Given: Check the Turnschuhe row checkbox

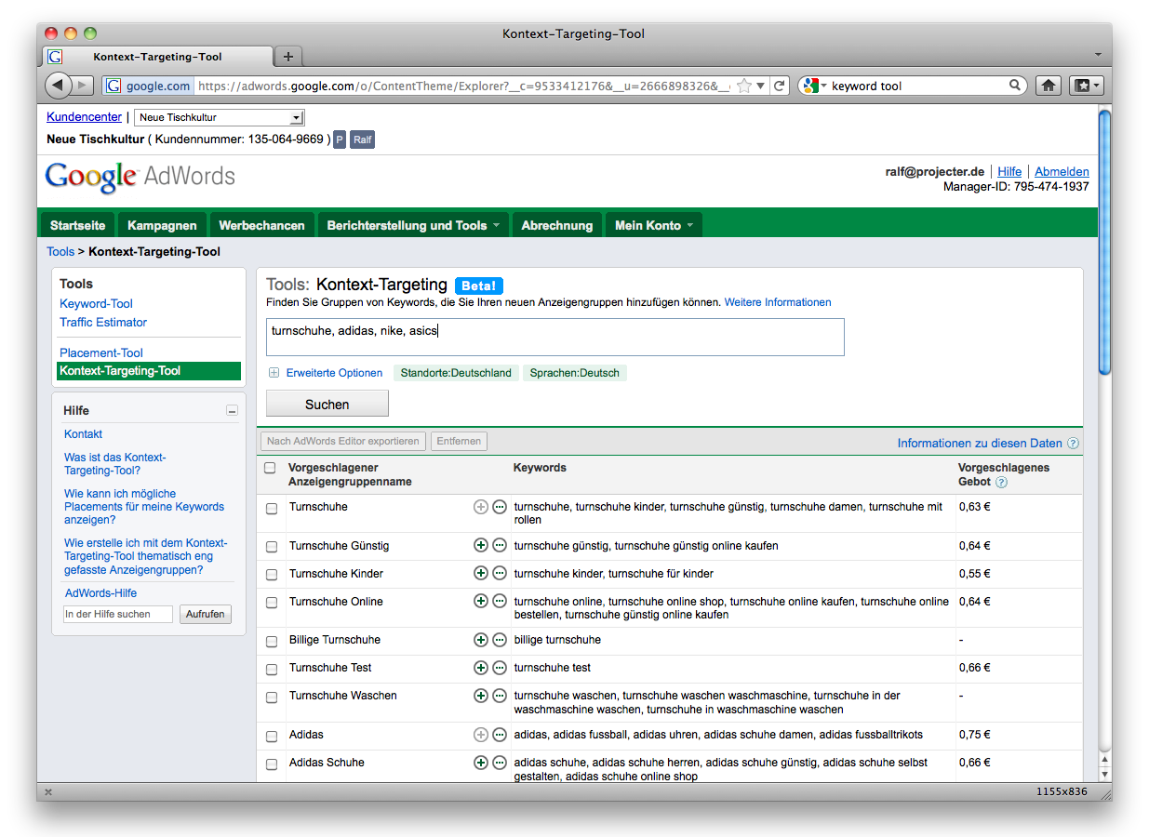Looking at the screenshot, I should 272,509.
